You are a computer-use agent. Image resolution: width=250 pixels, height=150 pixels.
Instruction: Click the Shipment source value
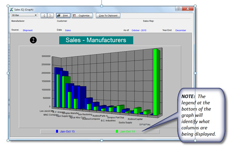[x=28, y=30]
